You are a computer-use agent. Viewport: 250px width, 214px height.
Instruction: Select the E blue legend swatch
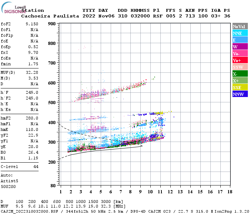pyautogui.click(x=240, y=40)
